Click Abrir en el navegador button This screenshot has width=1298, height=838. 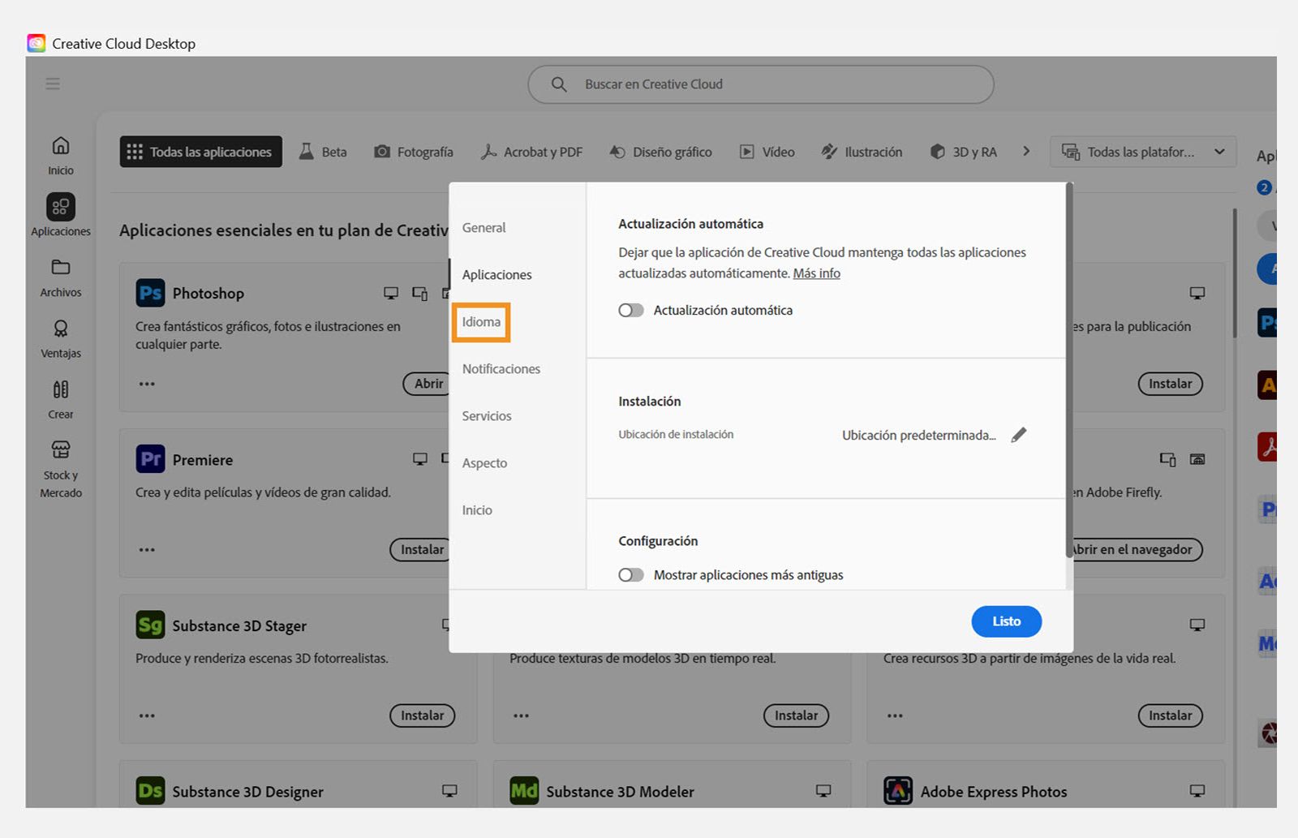(1136, 549)
